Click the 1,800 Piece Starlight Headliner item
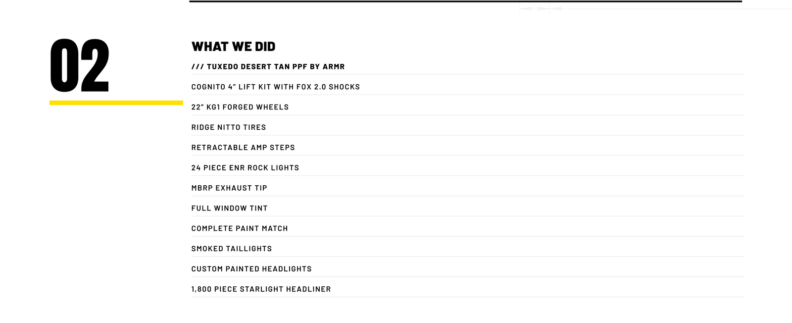The image size is (792, 323). (261, 290)
